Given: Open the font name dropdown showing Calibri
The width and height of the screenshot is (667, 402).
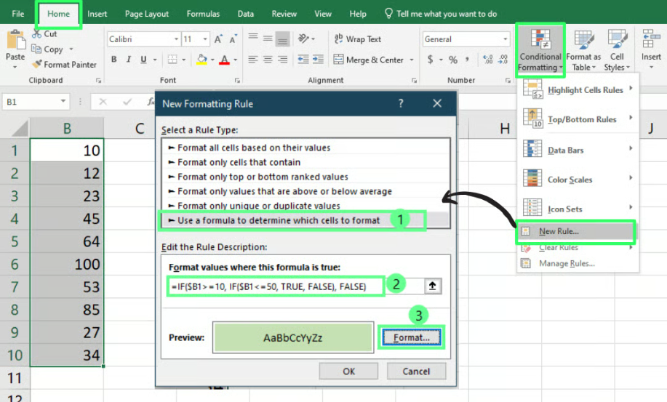Looking at the screenshot, I should pyautogui.click(x=176, y=39).
